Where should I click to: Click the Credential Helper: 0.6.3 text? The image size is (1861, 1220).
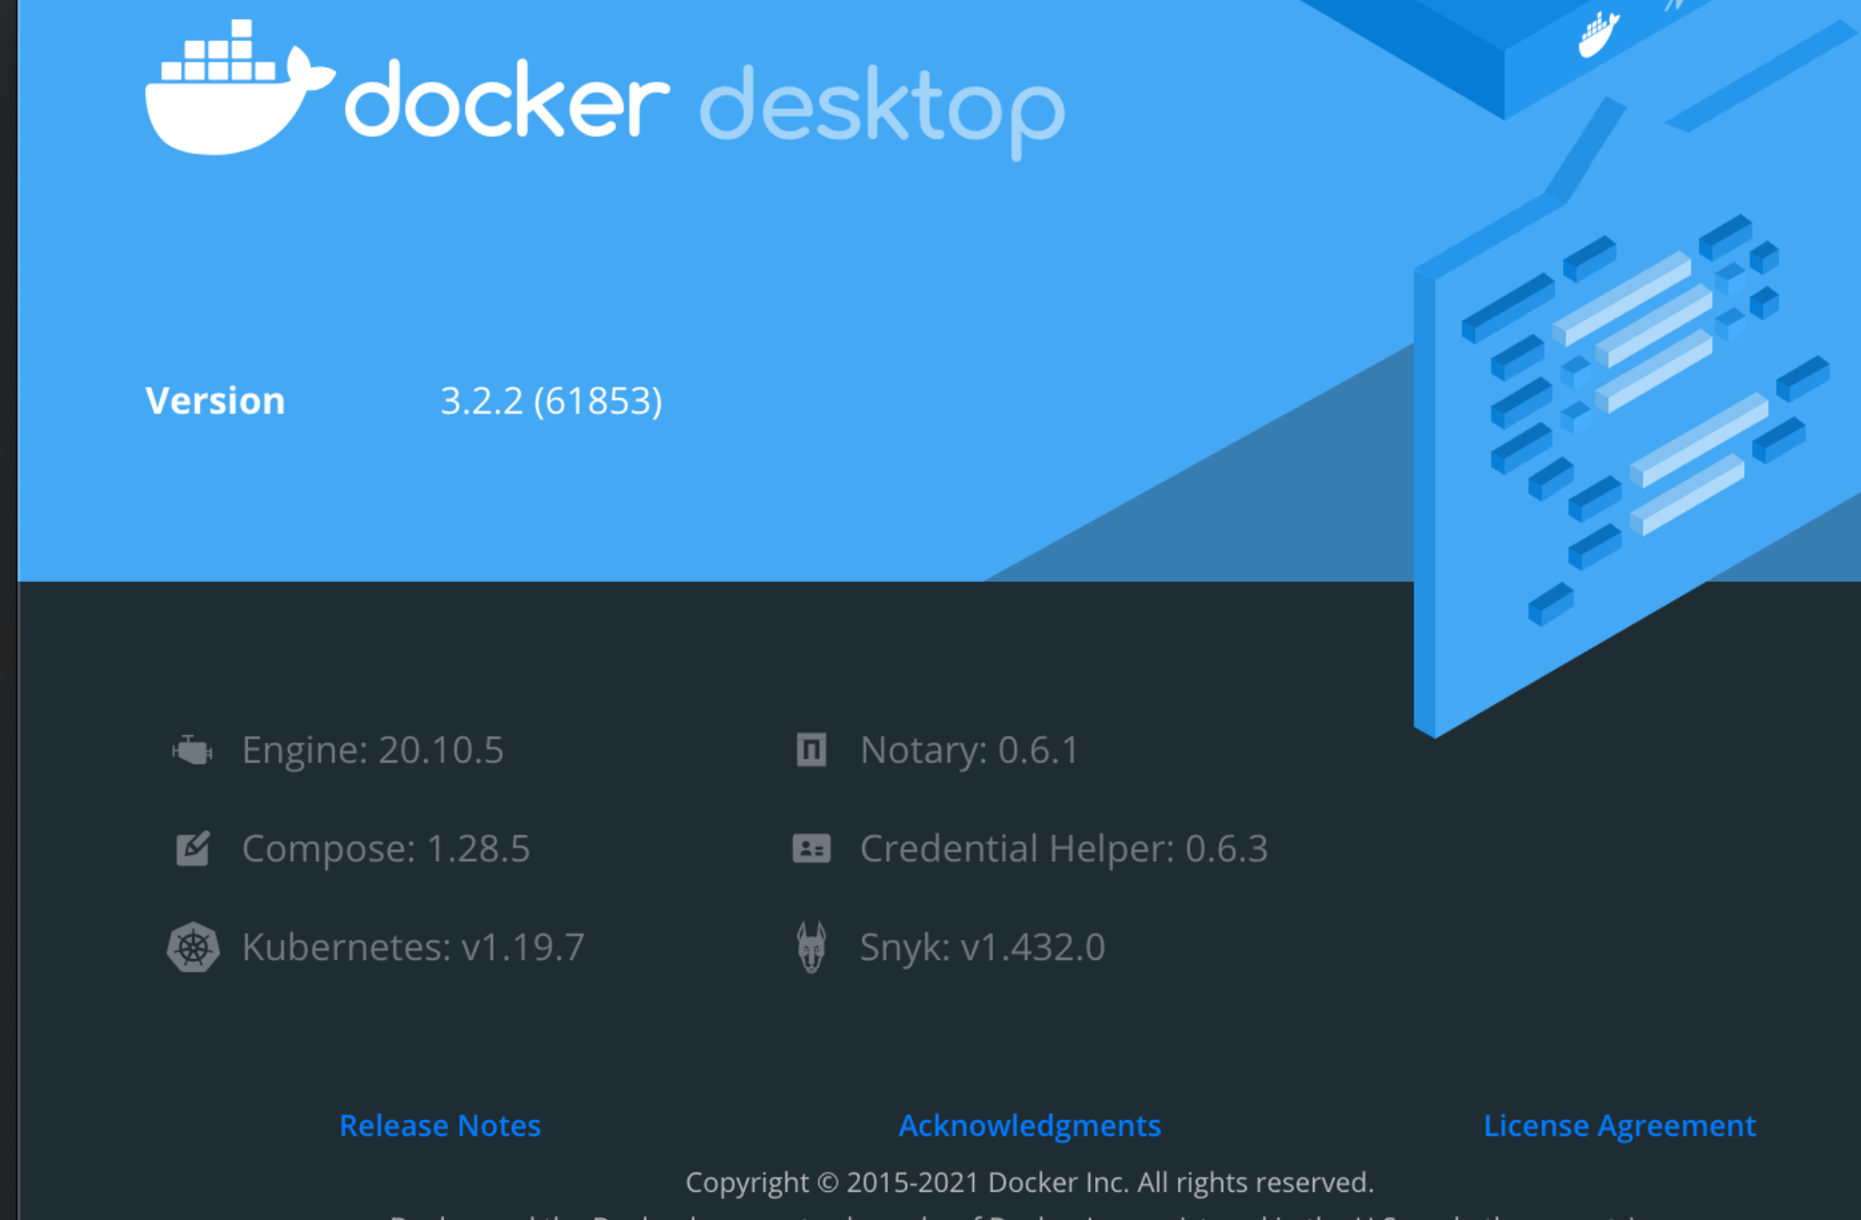point(1064,848)
